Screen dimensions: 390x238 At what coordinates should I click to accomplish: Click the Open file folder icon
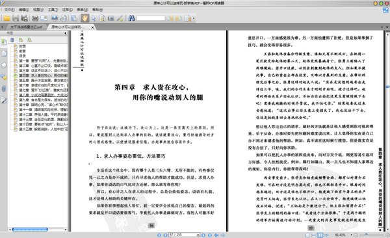(x=6, y=18)
